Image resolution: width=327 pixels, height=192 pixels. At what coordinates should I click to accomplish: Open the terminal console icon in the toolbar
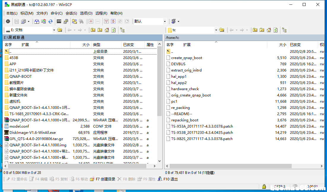click(59, 21)
